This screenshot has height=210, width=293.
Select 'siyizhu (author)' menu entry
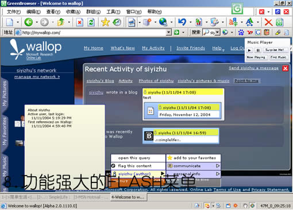point(138,174)
